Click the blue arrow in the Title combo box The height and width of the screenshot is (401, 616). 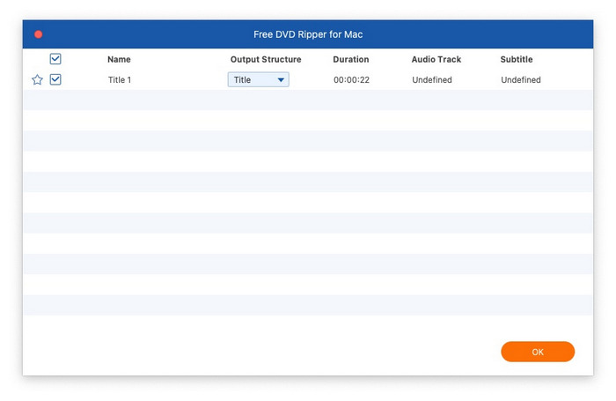[x=281, y=80]
